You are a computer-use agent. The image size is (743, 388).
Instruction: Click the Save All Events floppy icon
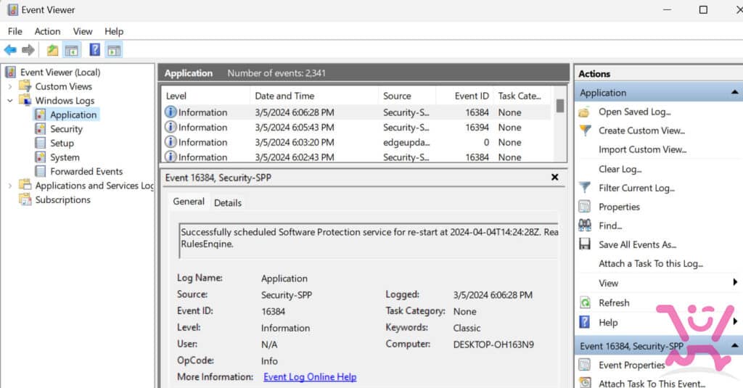point(585,244)
